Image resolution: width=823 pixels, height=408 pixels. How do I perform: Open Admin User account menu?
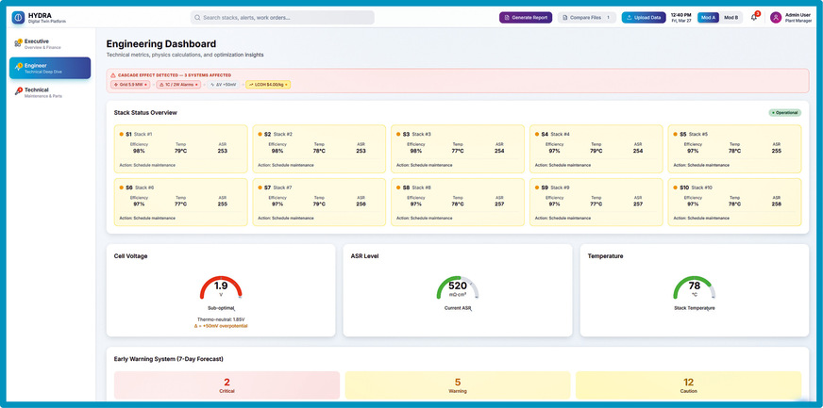pos(791,17)
